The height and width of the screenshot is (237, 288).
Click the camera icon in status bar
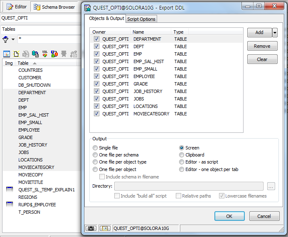[x=90, y=228]
